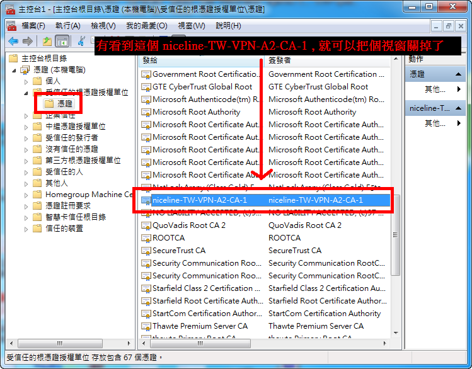Expand the 中繼憑證授權單位 tree node

pos(26,127)
